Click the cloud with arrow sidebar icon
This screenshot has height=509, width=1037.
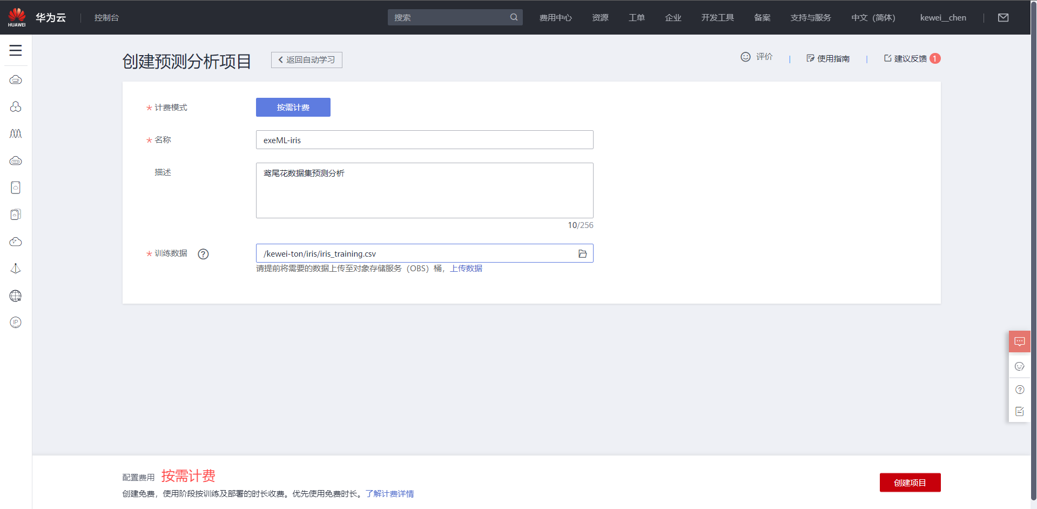(x=16, y=242)
